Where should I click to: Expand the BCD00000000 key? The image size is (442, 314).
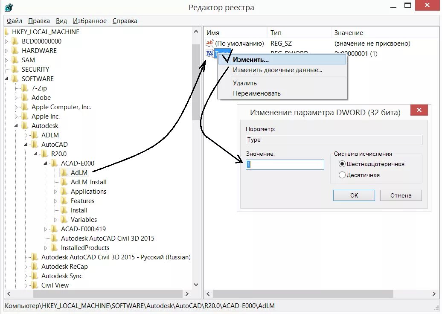[x=6, y=41]
